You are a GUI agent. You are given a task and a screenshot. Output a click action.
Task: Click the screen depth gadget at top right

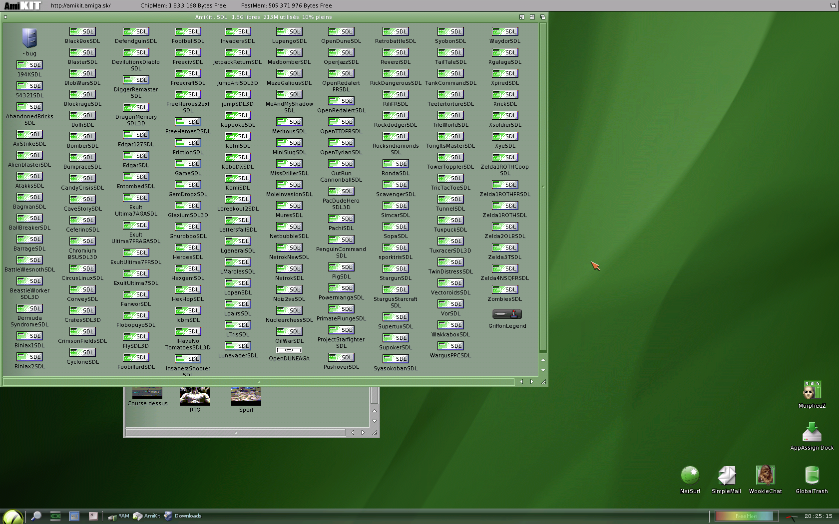point(833,5)
